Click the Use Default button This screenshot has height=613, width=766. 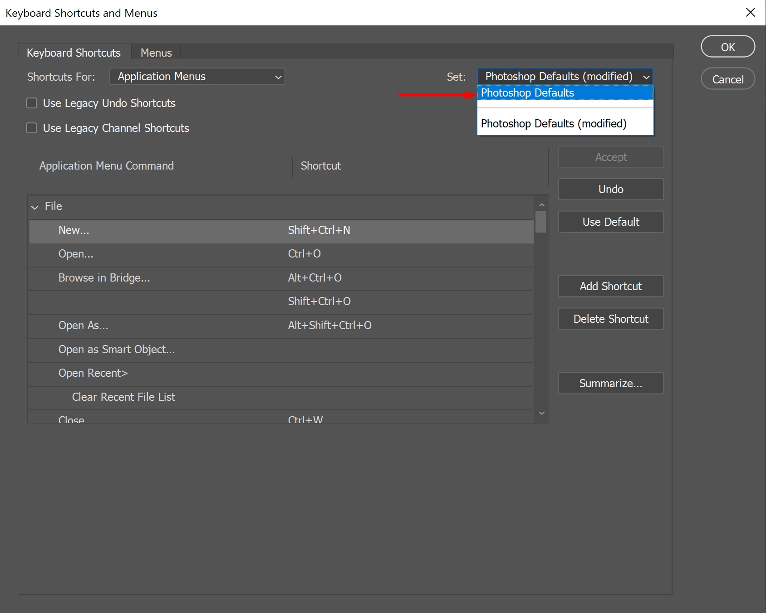pyautogui.click(x=611, y=222)
